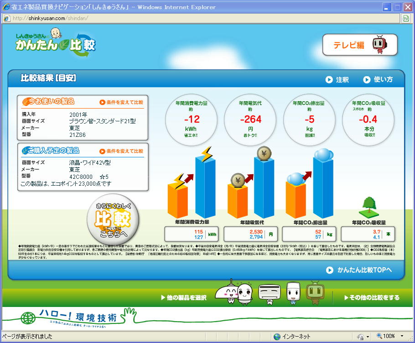Image resolution: width=415 pixels, height=343 pixels.
Task: Click the 100% zoom magnifier icon
Action: [x=379, y=336]
